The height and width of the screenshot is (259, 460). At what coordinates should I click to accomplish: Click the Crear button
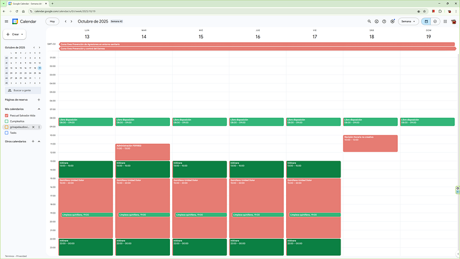15,34
